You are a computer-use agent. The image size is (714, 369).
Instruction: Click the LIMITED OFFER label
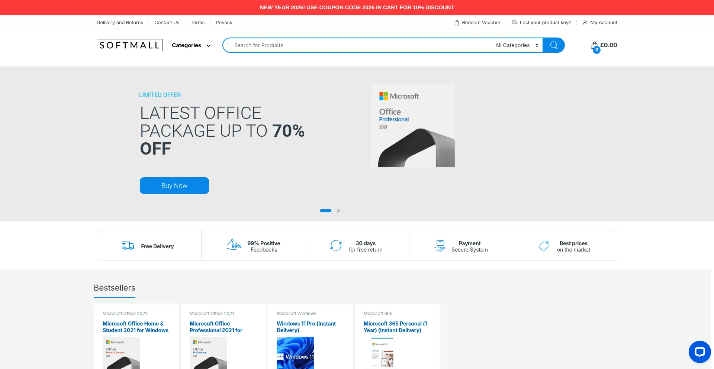[x=160, y=95]
